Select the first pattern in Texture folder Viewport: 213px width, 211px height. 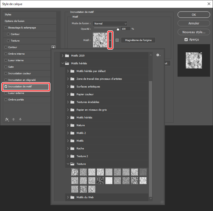(75, 172)
